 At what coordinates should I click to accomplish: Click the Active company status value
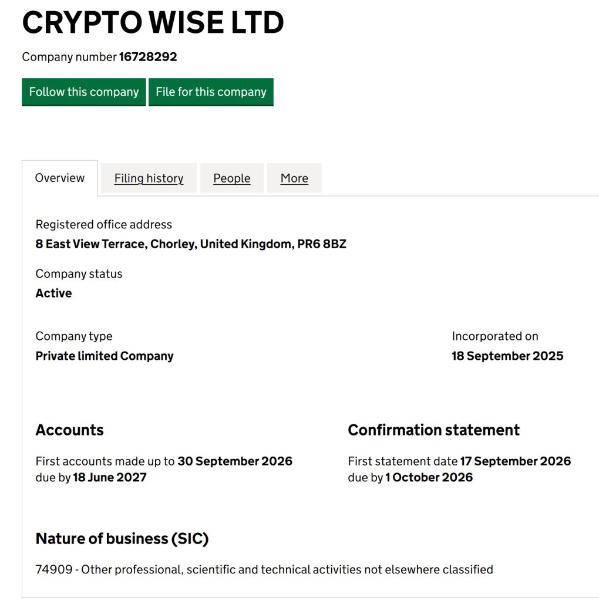click(x=53, y=293)
